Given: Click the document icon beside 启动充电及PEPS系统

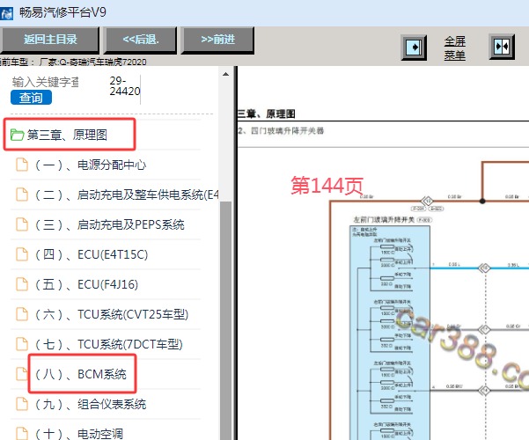Looking at the screenshot, I should click(x=22, y=224).
